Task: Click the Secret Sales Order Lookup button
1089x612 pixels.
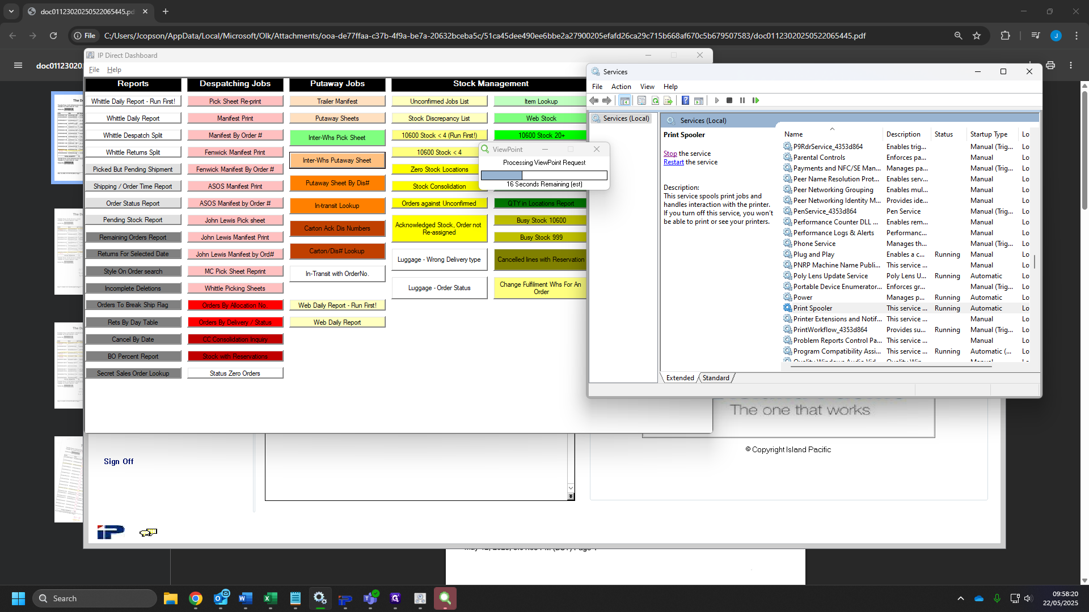Action: (133, 373)
